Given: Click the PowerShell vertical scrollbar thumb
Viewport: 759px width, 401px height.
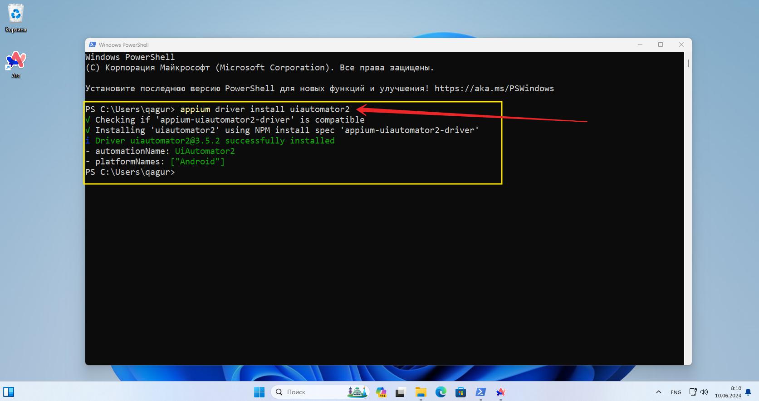Looking at the screenshot, I should click(688, 63).
